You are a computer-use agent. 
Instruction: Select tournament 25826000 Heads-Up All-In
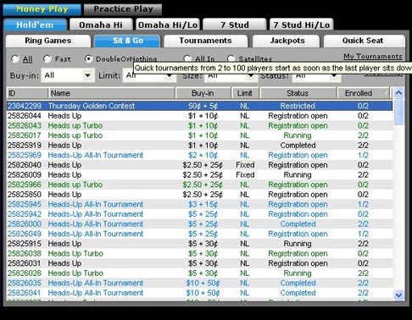click(x=199, y=224)
